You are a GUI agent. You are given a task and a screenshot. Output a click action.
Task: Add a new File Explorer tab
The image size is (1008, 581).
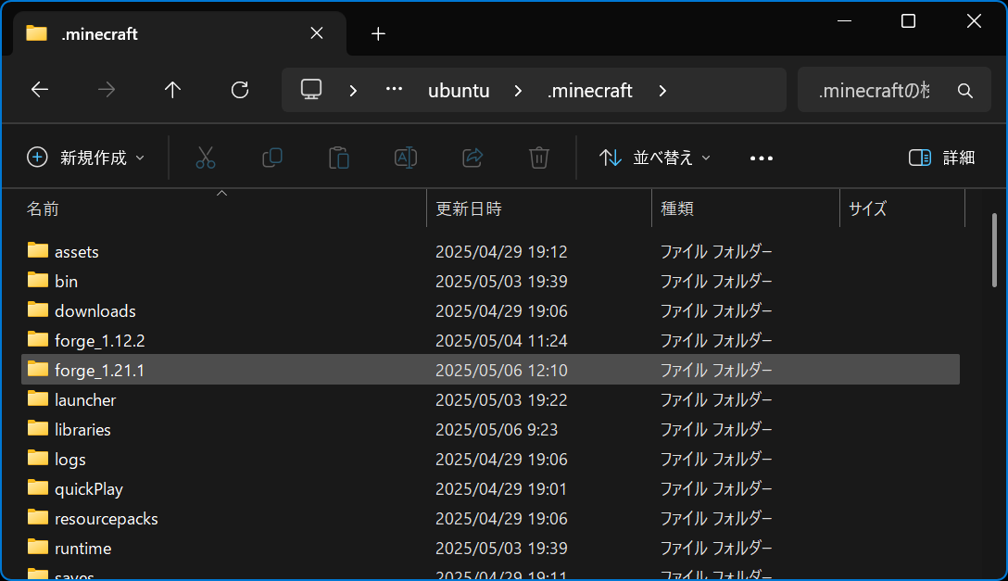point(378,34)
